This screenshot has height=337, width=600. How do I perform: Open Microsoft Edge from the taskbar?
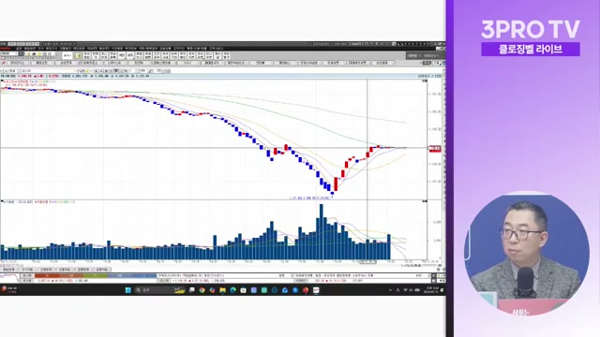(x=232, y=290)
